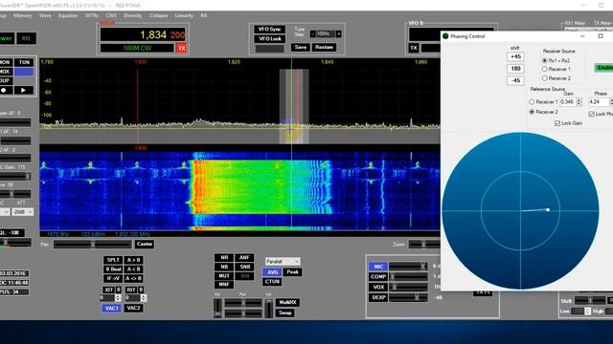The height and width of the screenshot is (344, 613).
Task: Click the VAC2 button
Action: pos(133,308)
